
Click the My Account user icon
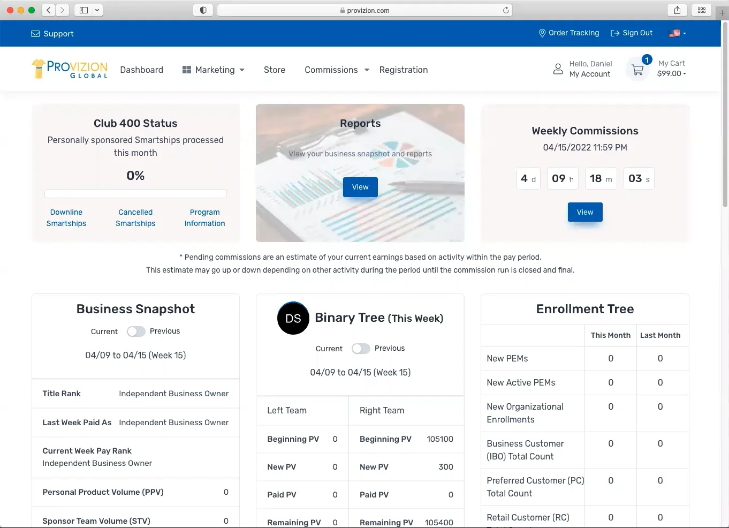coord(558,69)
